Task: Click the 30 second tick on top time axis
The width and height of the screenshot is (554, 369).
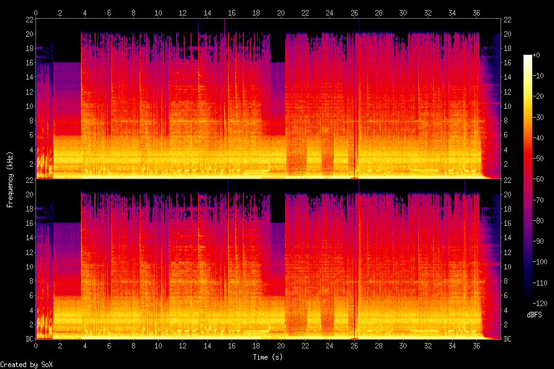Action: tap(403, 12)
